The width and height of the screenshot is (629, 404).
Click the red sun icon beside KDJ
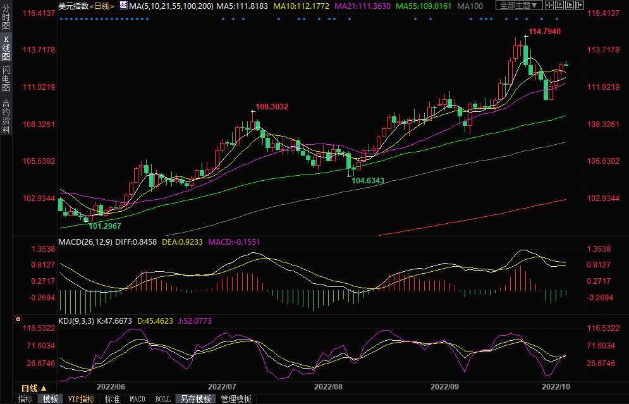point(18,320)
